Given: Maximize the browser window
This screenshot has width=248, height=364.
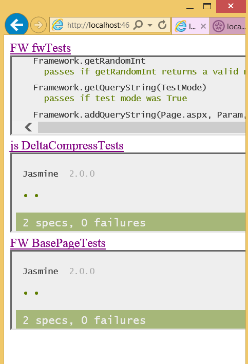Looking at the screenshot, I should [207, 6].
